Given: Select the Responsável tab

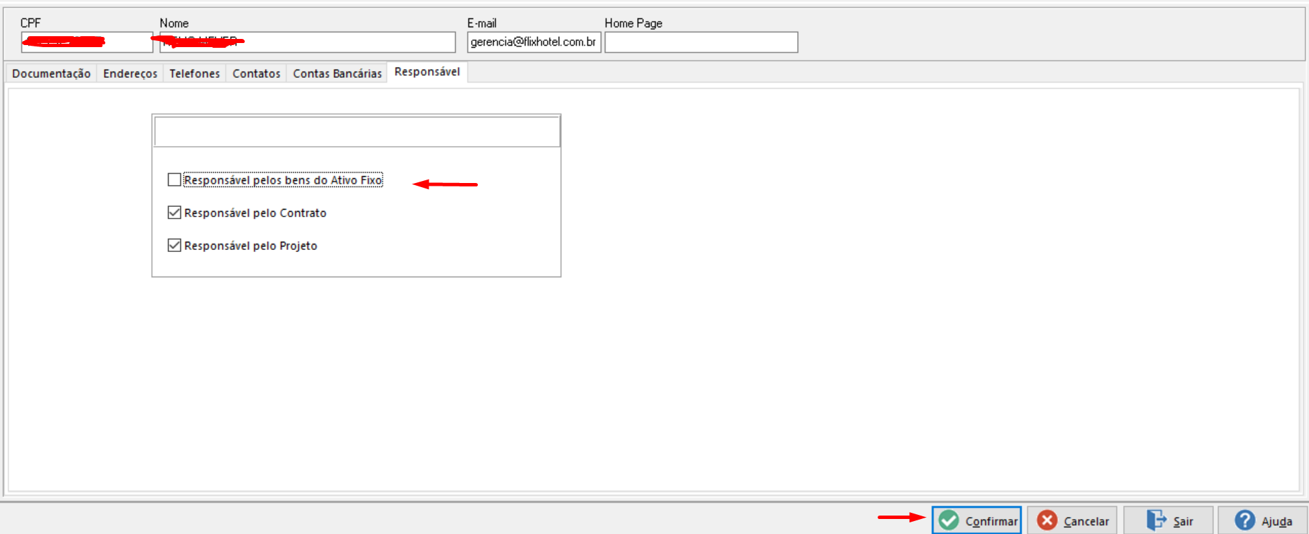Looking at the screenshot, I should (427, 72).
